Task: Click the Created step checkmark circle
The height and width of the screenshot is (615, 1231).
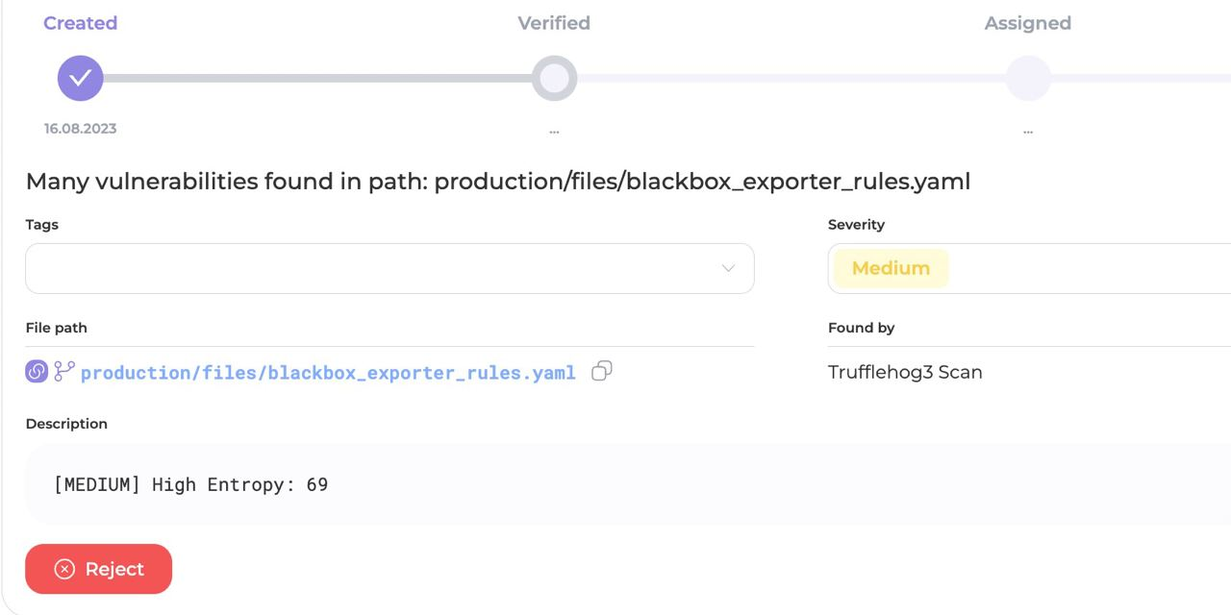Action: [x=80, y=78]
